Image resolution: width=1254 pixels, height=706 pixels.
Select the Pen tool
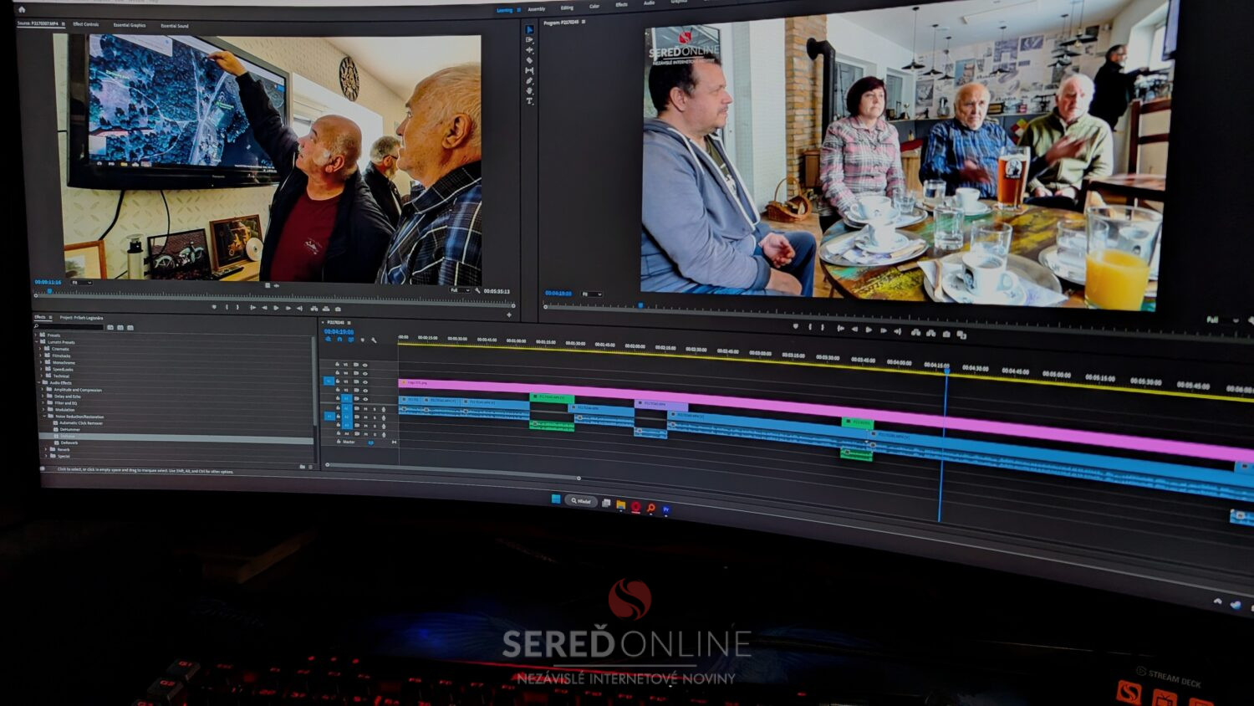(529, 80)
